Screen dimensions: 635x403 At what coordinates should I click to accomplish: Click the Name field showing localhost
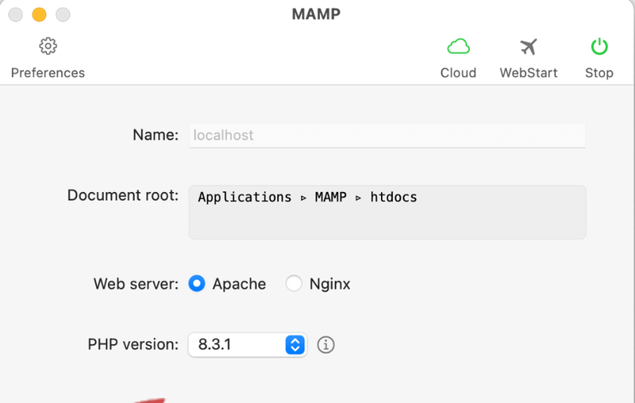(387, 135)
